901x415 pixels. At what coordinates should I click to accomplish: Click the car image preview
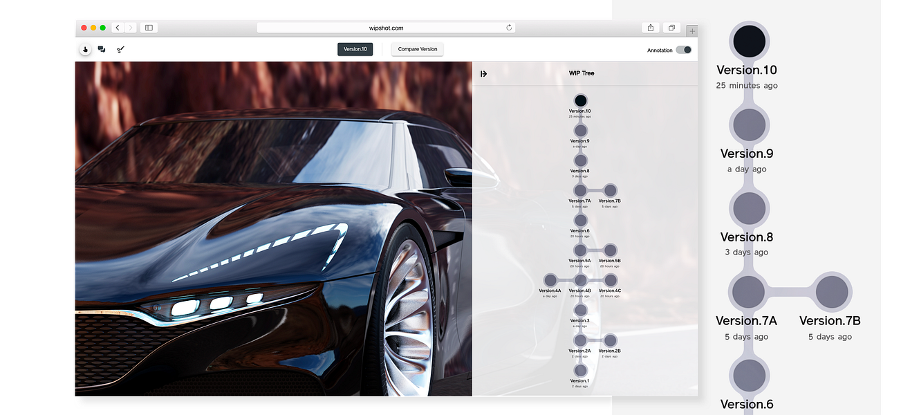(273, 229)
